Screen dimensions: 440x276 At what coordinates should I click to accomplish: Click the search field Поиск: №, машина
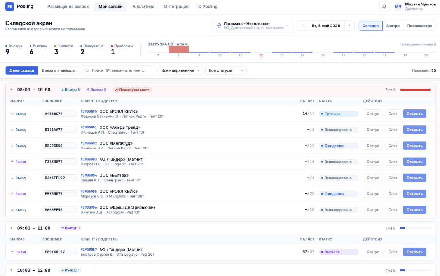point(119,70)
